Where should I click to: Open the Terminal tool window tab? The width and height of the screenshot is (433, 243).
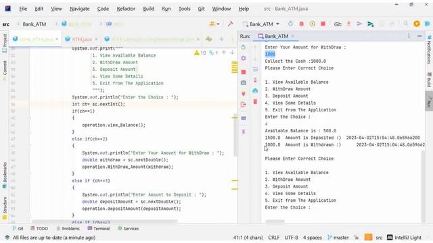(x=99, y=228)
